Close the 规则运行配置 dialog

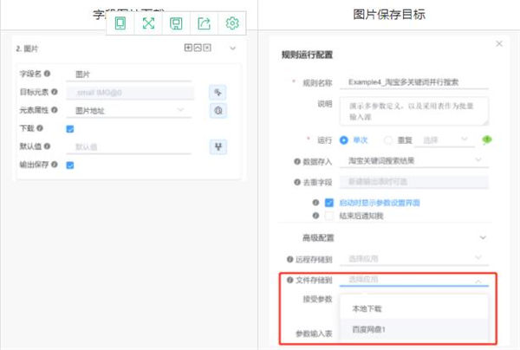pyautogui.click(x=498, y=43)
